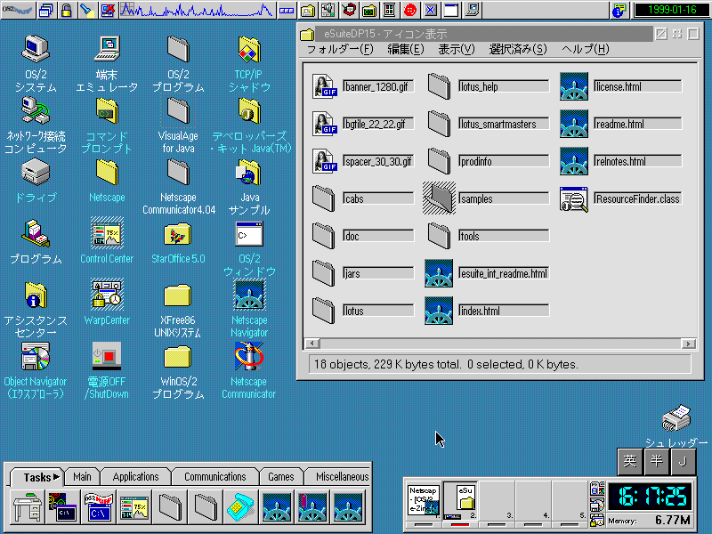The height and width of the screenshot is (534, 712).
Task: Open the Tasks tab arrow menu
Action: click(x=56, y=477)
